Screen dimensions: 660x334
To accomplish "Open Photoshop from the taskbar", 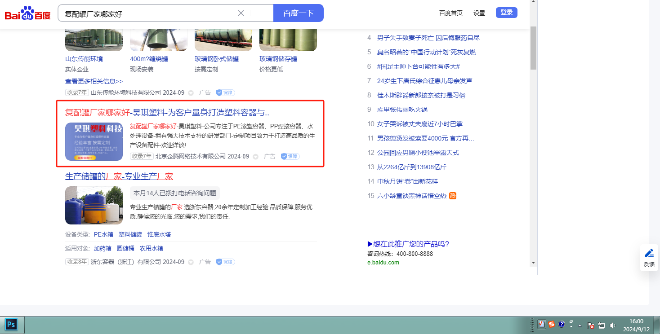I will (x=11, y=324).
